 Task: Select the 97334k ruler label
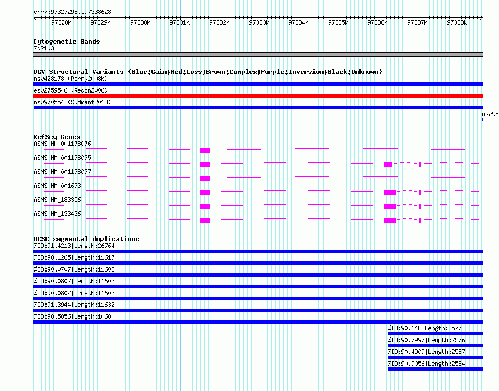[x=298, y=22]
